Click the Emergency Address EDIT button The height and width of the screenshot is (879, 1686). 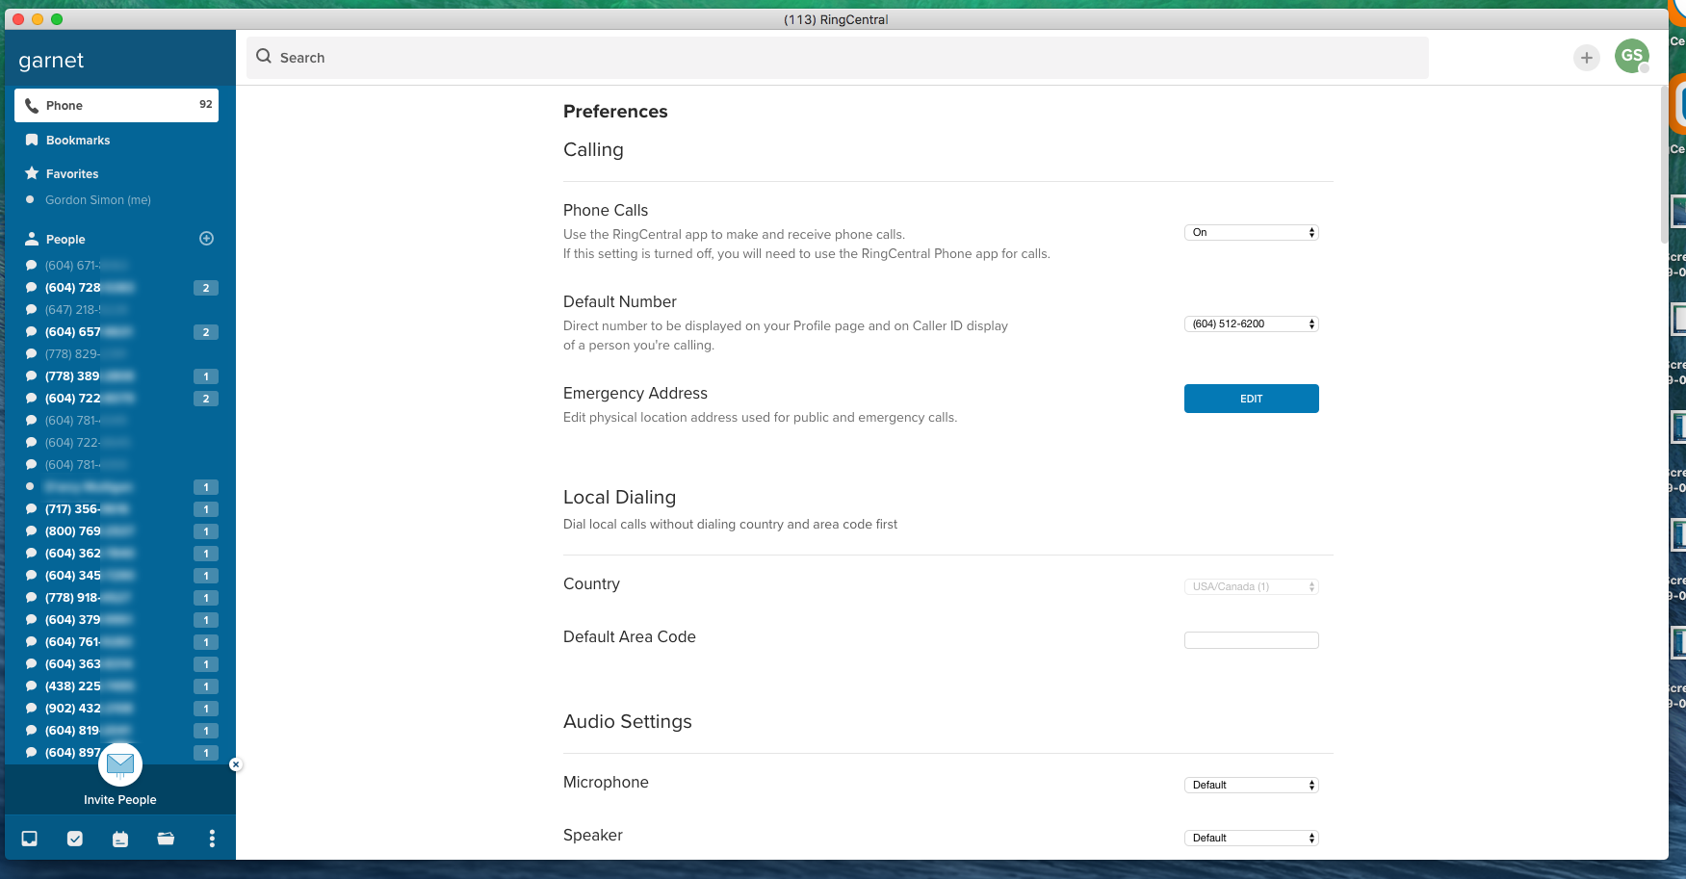(1251, 399)
